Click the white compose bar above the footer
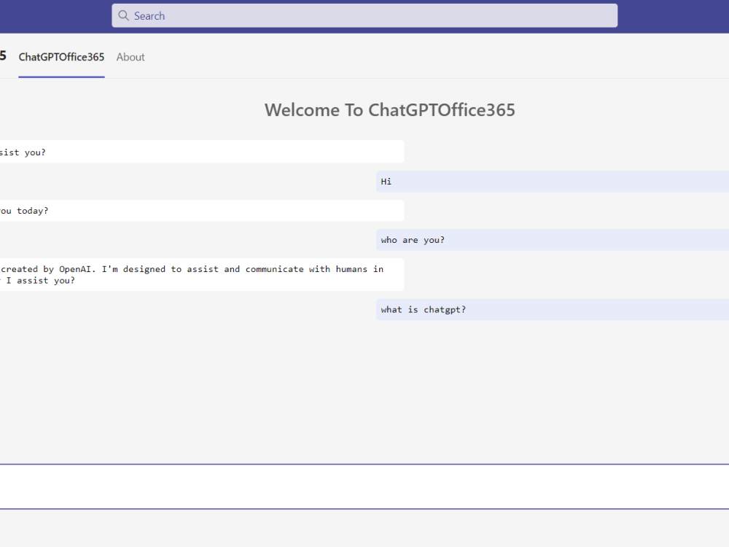This screenshot has height=547, width=729. point(364,486)
